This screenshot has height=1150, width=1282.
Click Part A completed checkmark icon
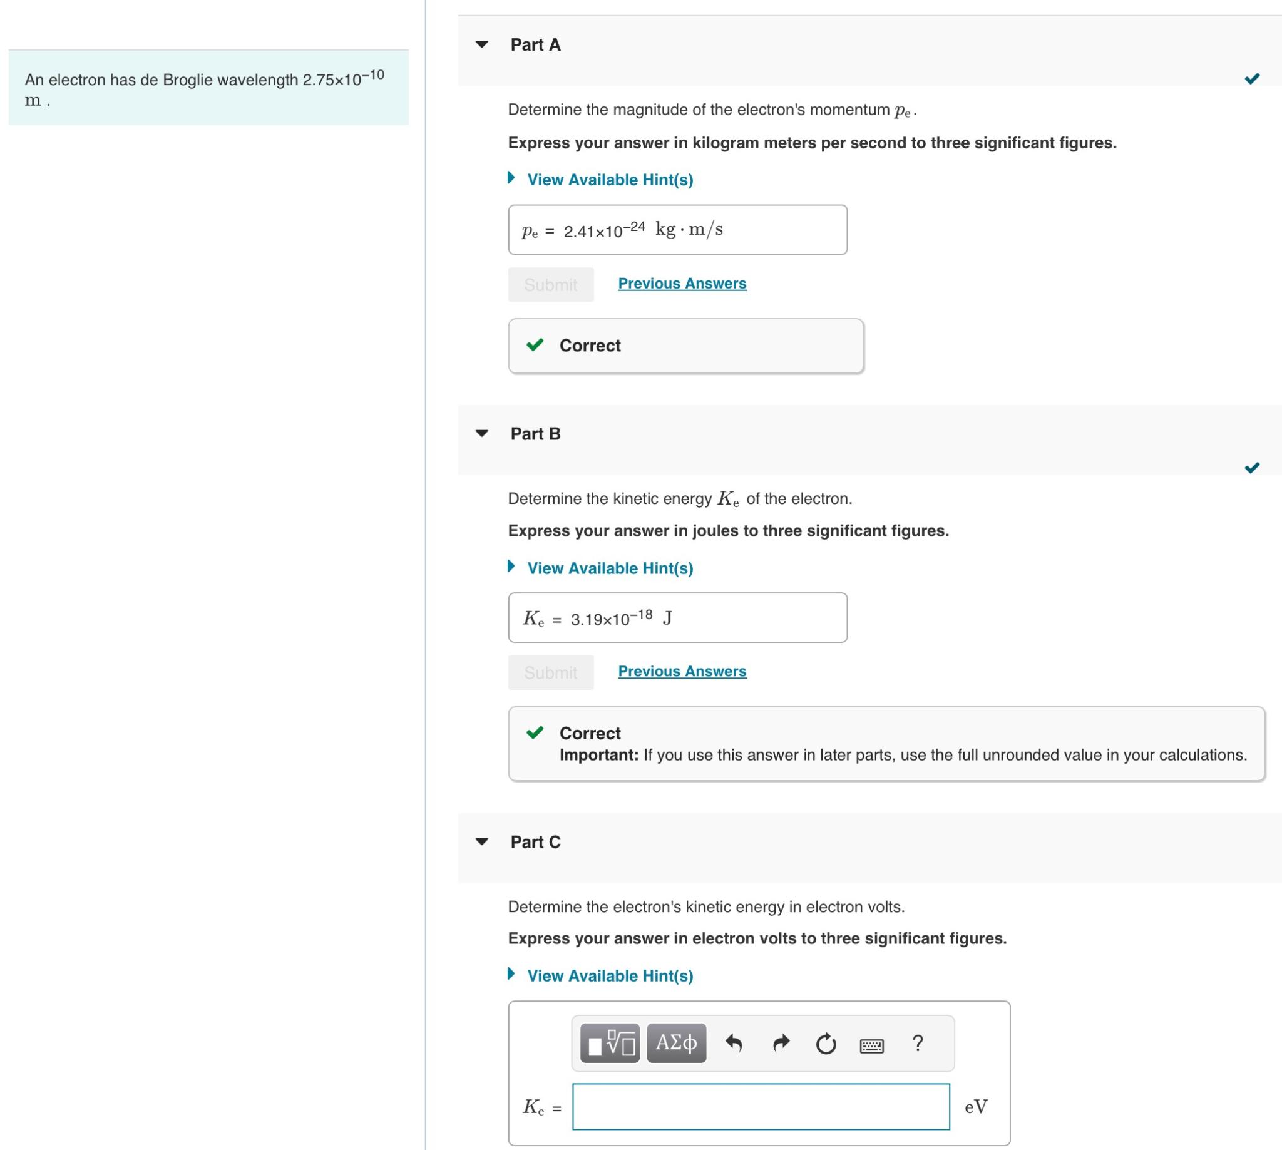pyautogui.click(x=1251, y=79)
